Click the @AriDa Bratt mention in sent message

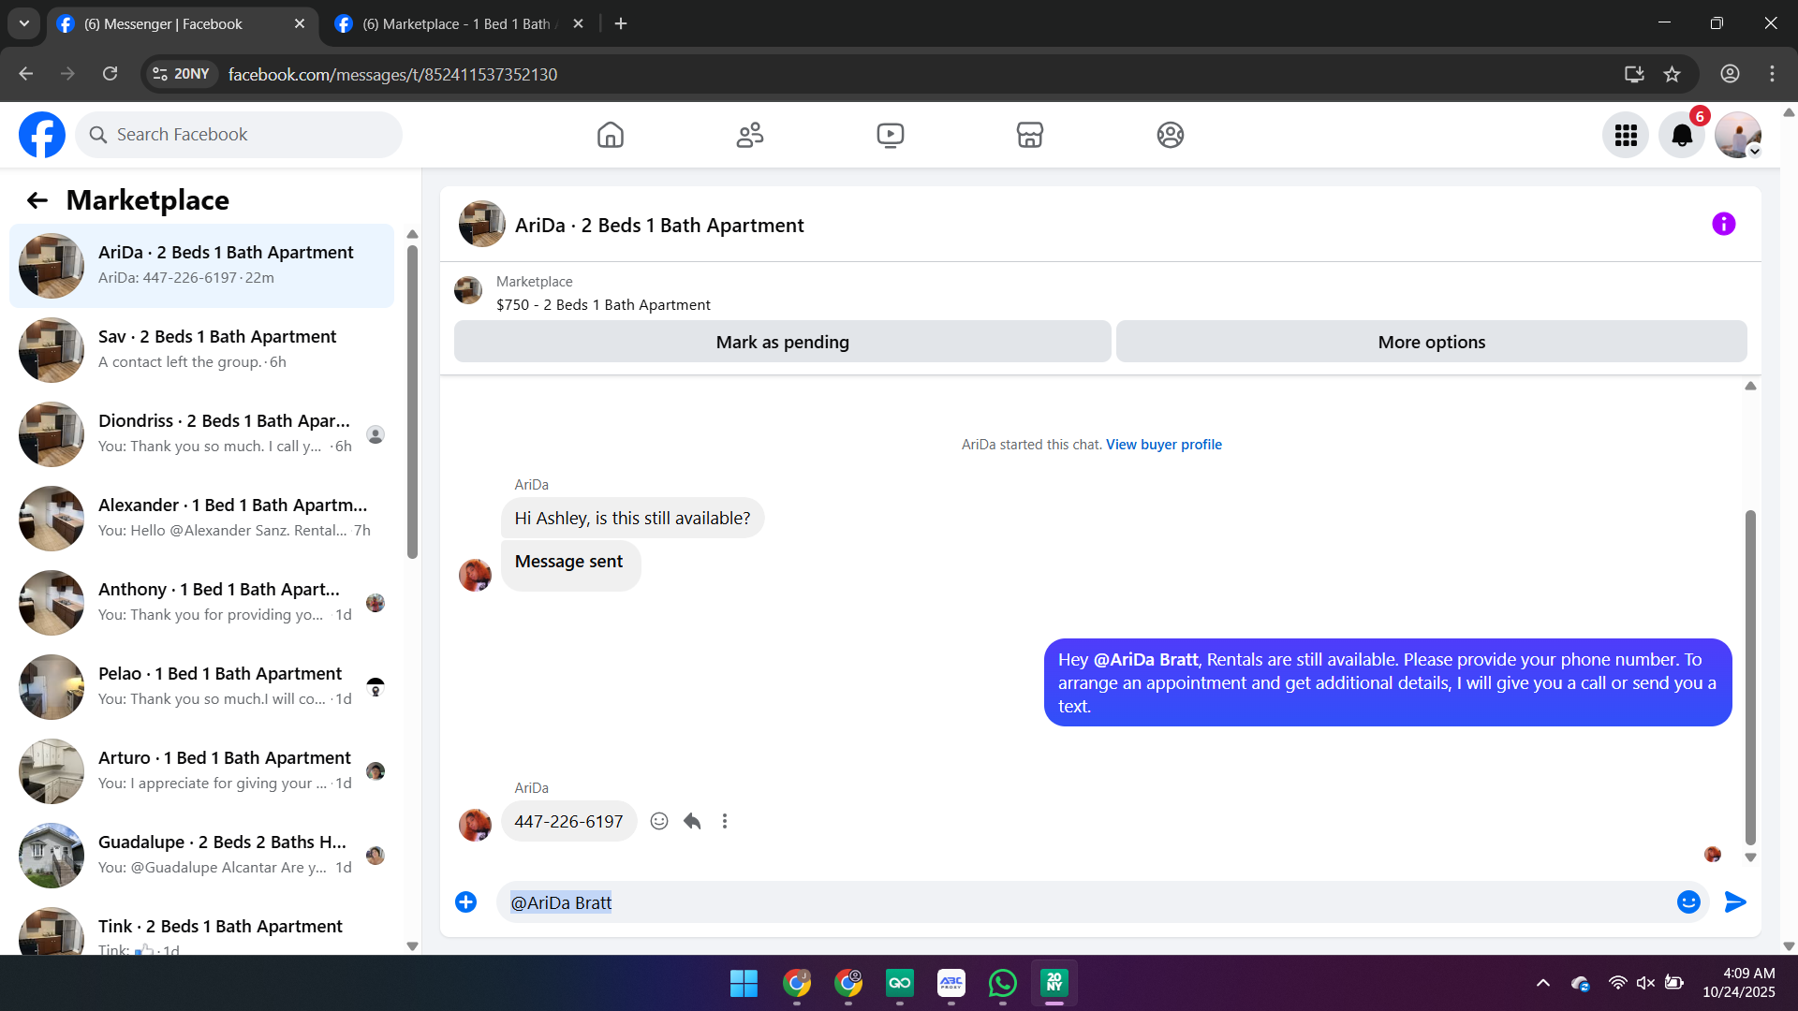coord(1145,660)
